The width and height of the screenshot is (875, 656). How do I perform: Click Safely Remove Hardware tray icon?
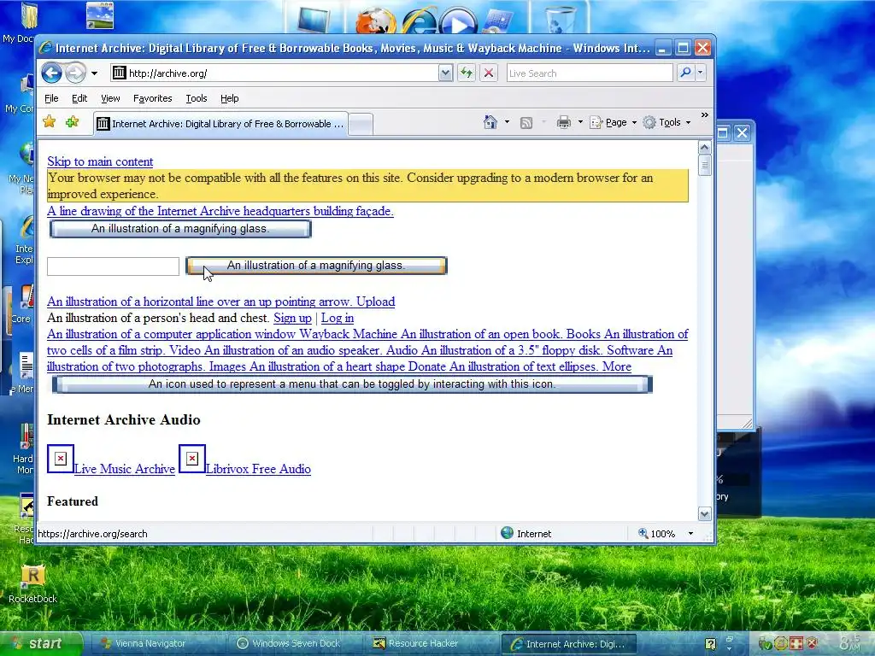766,644
